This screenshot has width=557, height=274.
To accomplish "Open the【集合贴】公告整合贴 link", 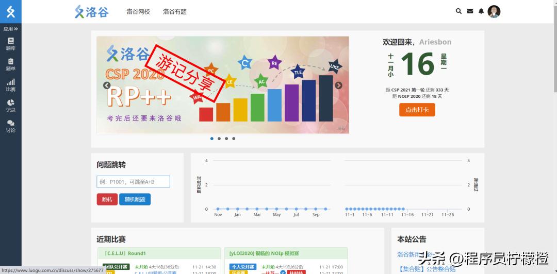I will click(x=427, y=269).
